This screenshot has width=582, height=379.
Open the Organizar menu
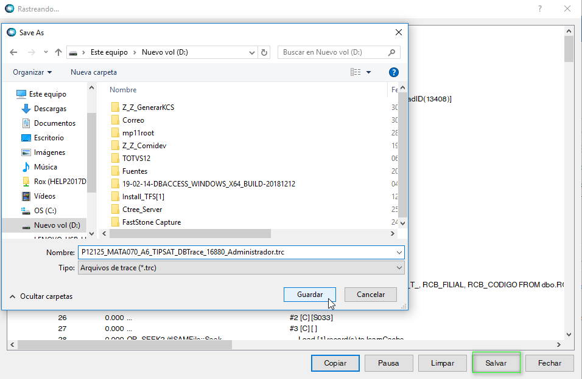pos(32,72)
